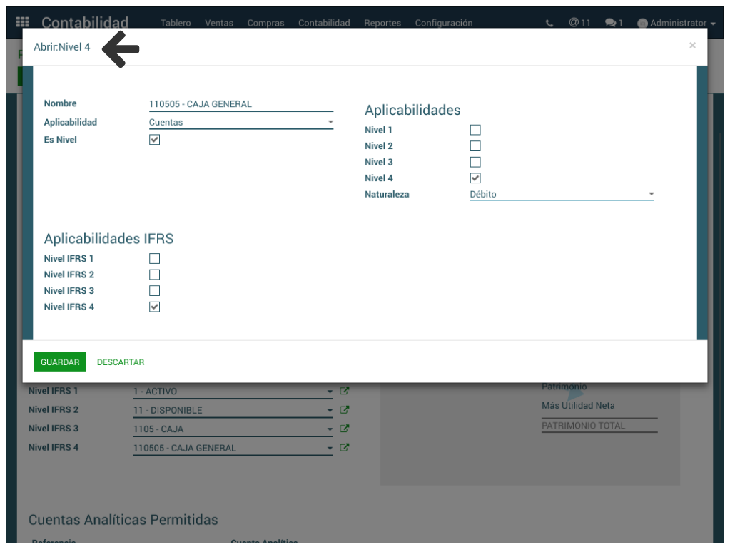Toggle the Es Nivel checkbox
730x547 pixels.
point(154,140)
